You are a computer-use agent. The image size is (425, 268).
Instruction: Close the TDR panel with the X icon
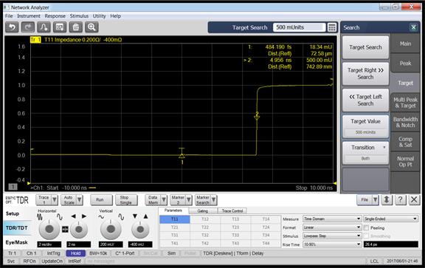(x=414, y=200)
